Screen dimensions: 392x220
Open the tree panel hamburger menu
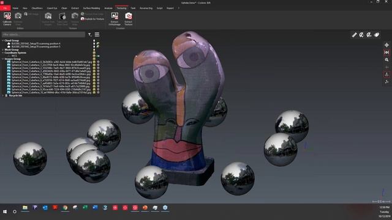(x=97, y=34)
